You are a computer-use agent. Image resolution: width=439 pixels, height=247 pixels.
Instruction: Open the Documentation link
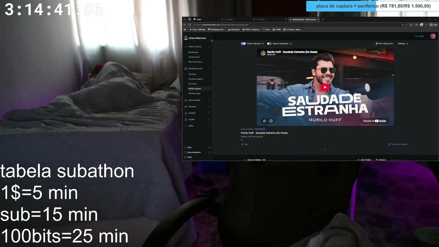pos(194,152)
